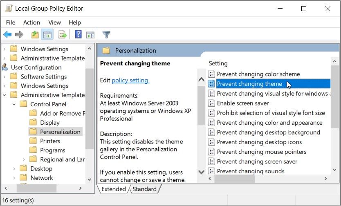Click description pane scroll down arrow
The image size is (341, 206).
202,172
